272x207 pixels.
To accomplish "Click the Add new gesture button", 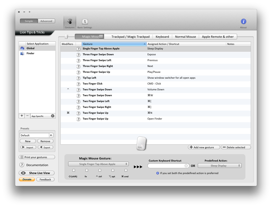I will pos(204,147).
